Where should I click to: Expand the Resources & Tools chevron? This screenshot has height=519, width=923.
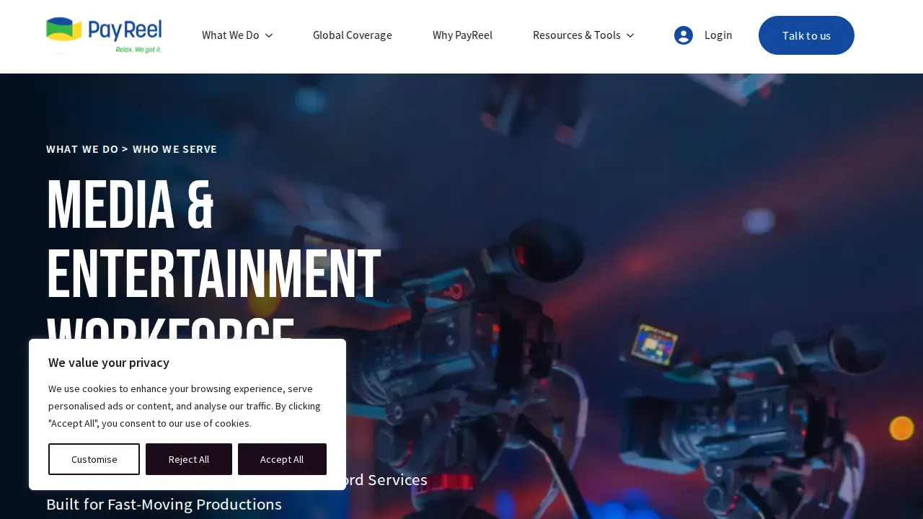tap(630, 35)
